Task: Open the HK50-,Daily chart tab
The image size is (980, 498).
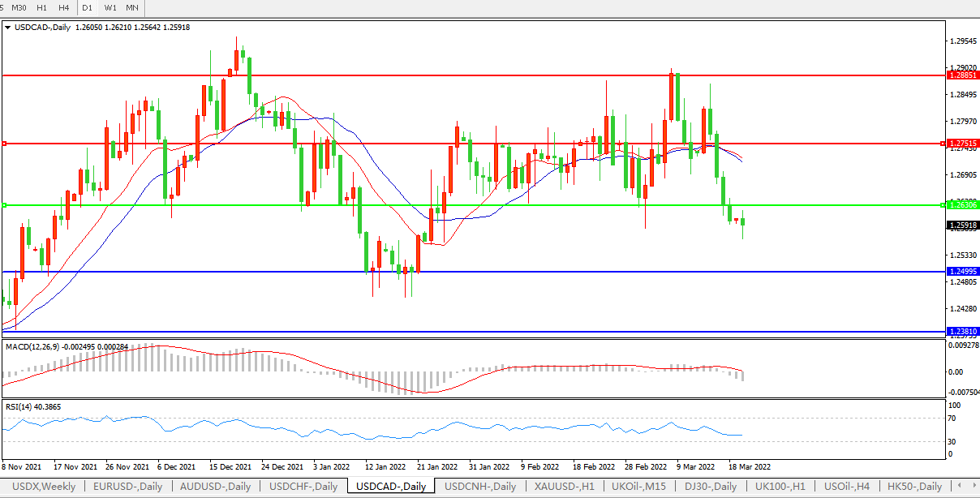Action: point(912,487)
